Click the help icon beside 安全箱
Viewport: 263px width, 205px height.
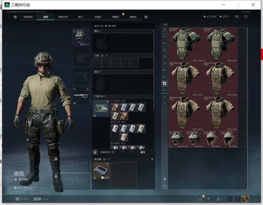(x=109, y=159)
